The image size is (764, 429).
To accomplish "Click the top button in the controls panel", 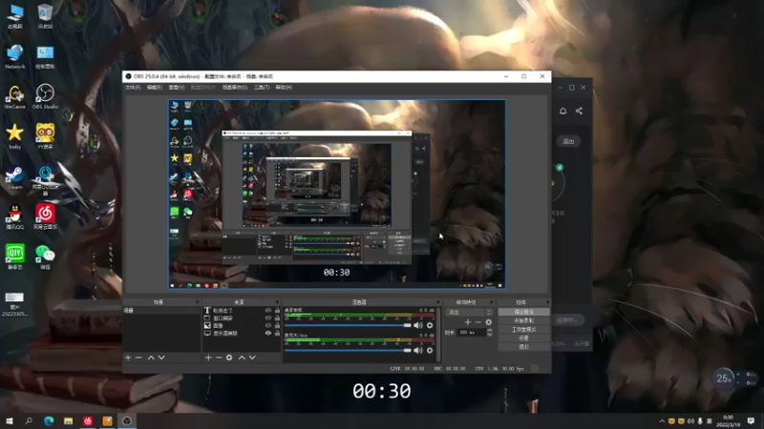I will point(523,312).
